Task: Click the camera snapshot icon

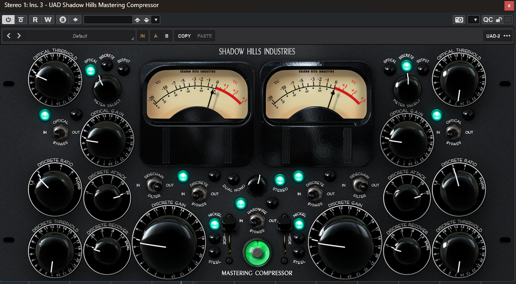Action: (x=459, y=20)
